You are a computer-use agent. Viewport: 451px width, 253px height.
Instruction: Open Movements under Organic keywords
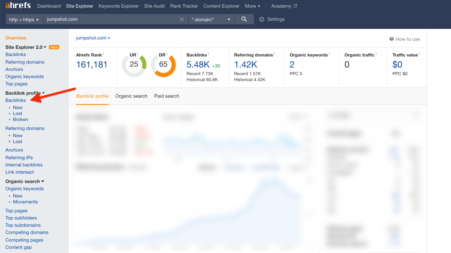[25, 202]
